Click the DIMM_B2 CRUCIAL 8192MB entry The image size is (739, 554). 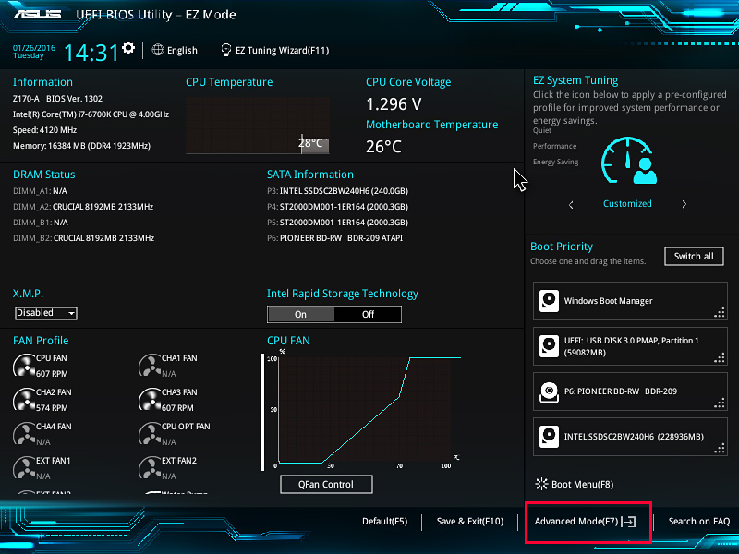pos(83,238)
